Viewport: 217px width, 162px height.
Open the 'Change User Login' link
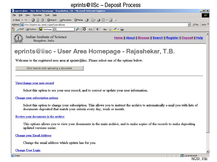(28, 150)
